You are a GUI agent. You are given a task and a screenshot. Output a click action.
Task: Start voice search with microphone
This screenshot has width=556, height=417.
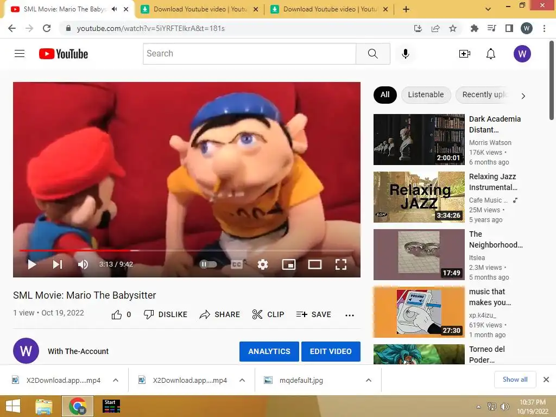(x=406, y=54)
